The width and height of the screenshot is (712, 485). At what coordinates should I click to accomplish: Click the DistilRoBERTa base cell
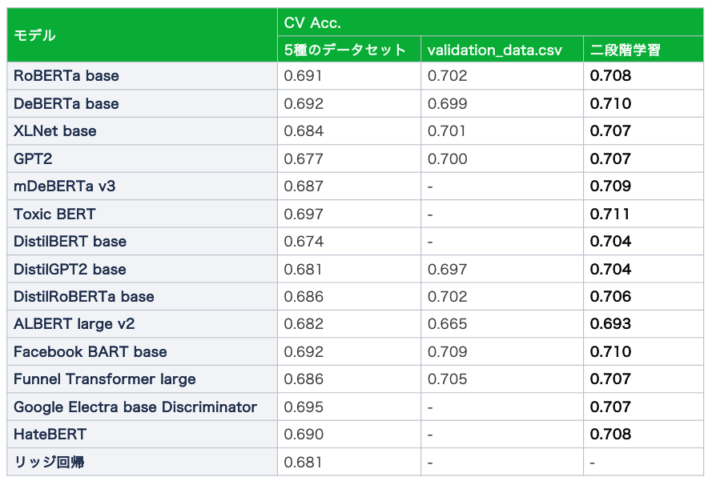[142, 297]
